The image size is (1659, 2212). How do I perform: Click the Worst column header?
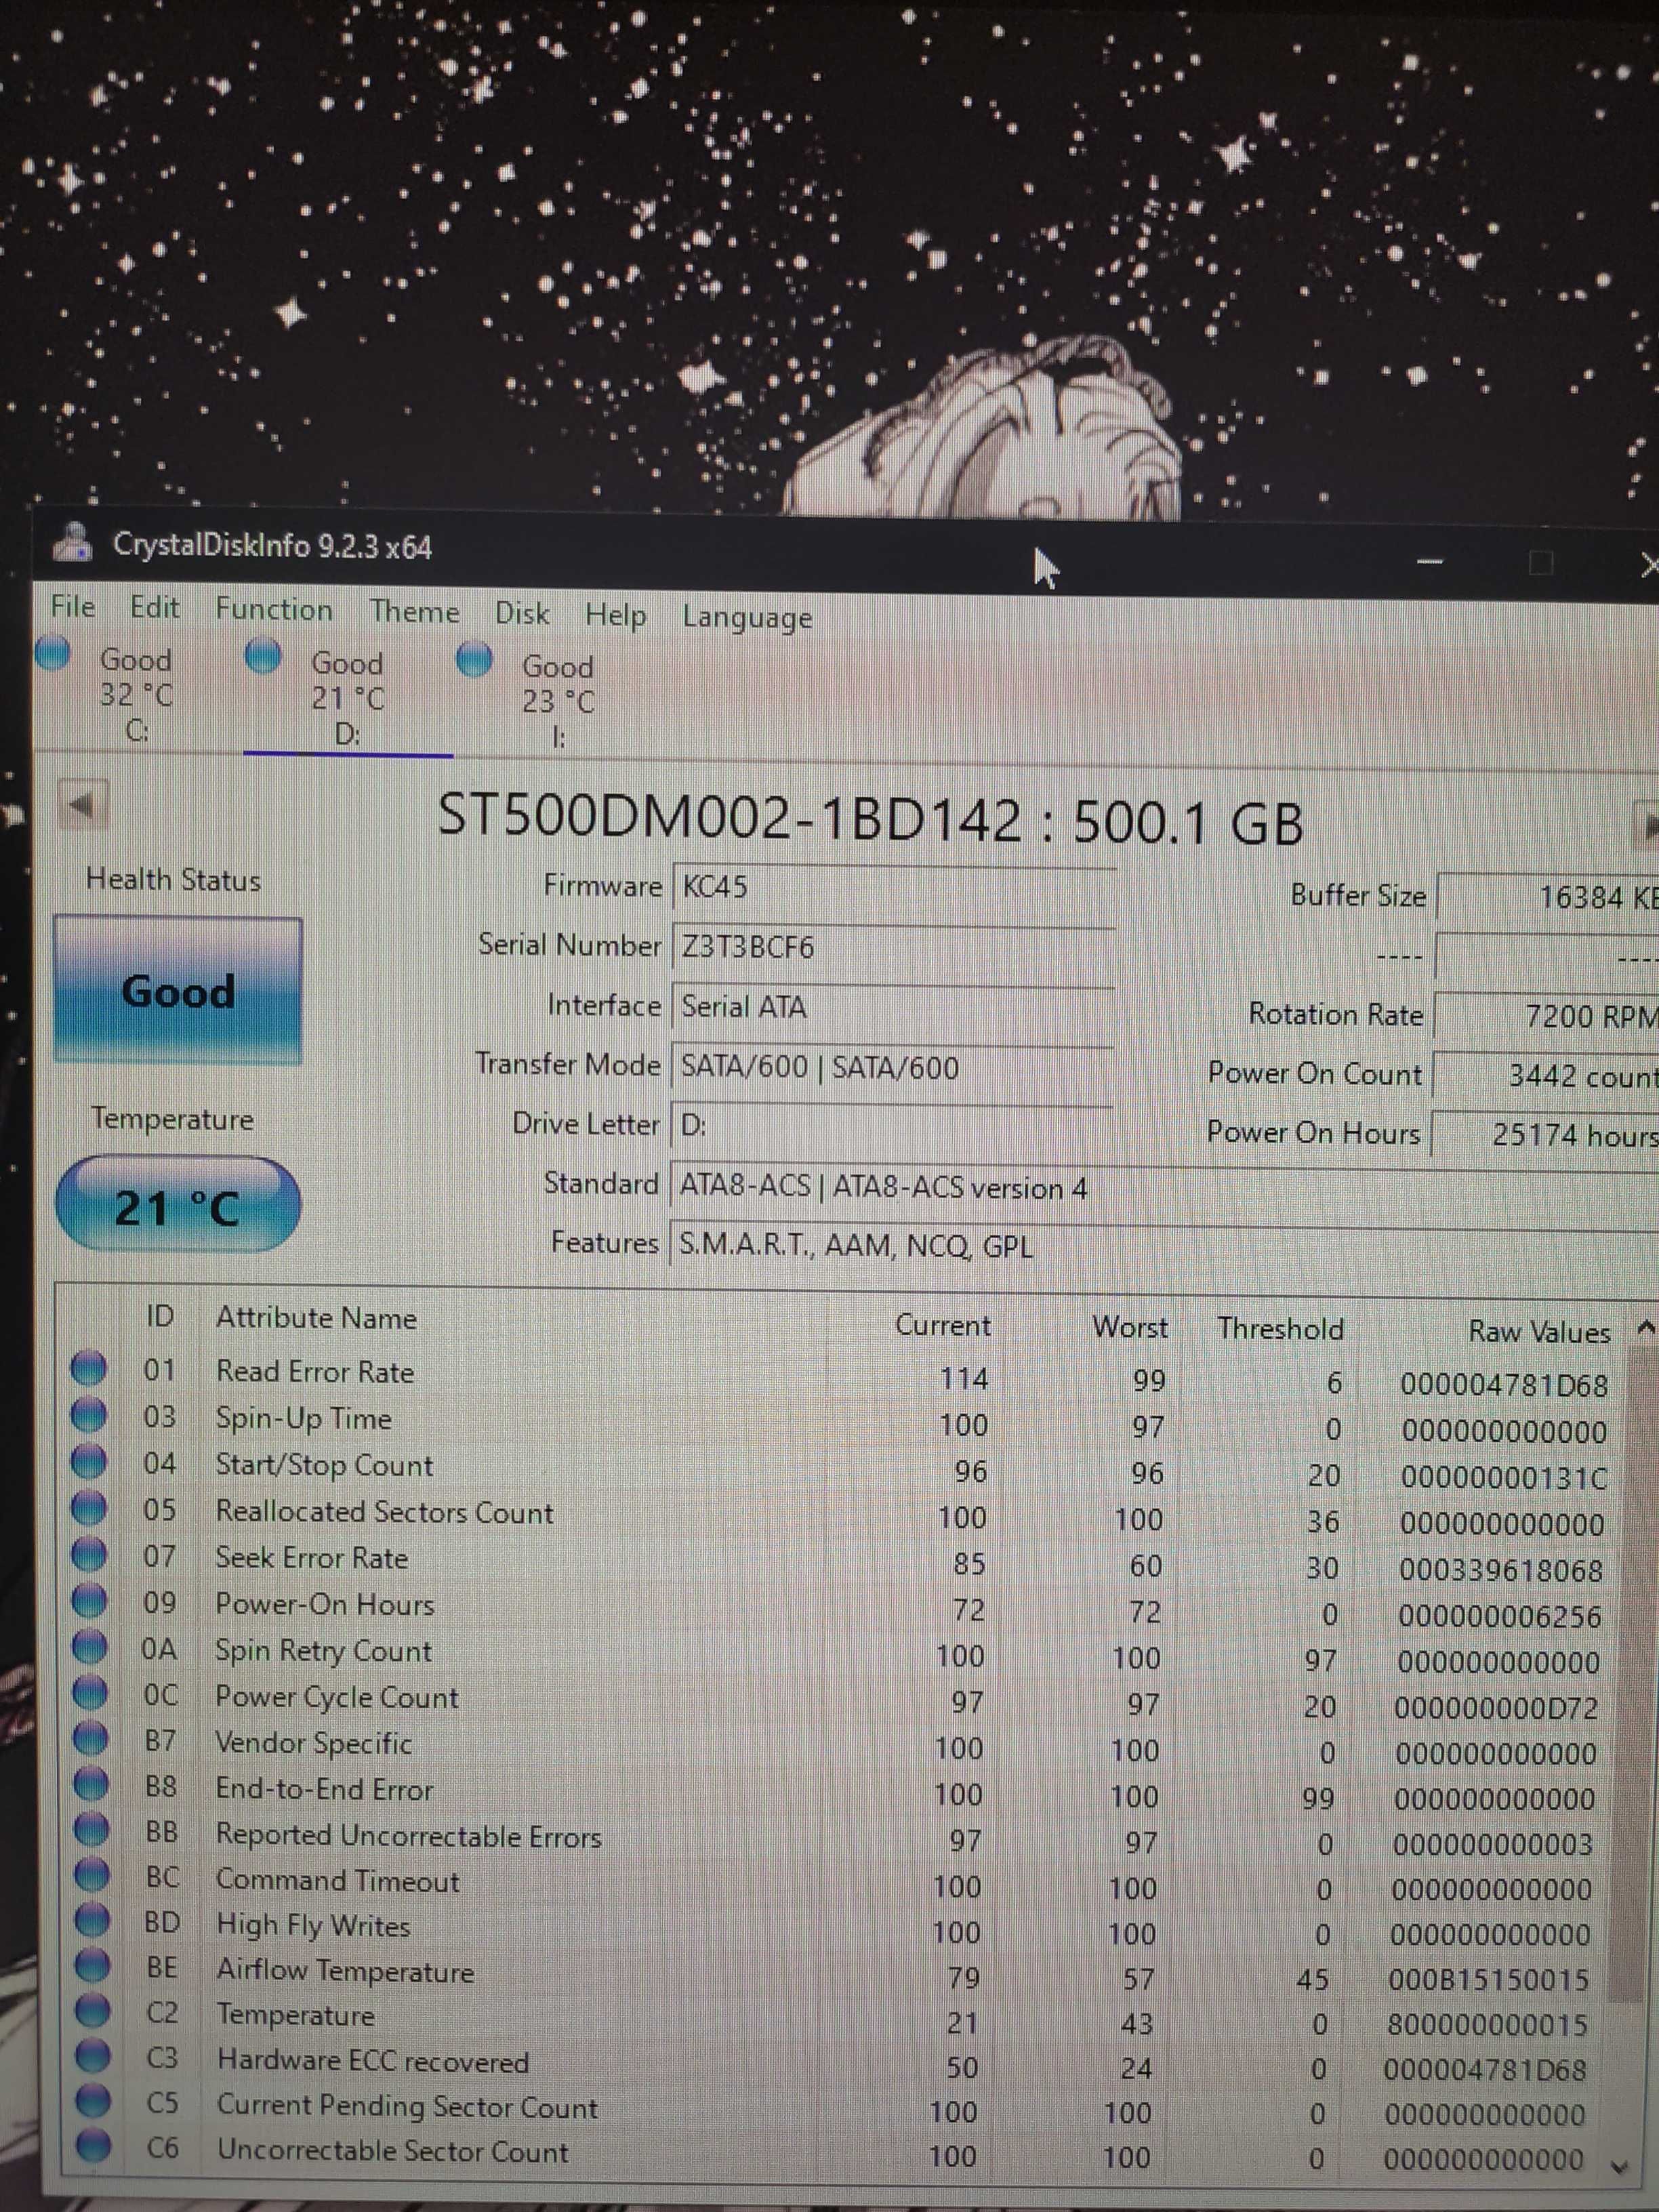[x=1130, y=1327]
